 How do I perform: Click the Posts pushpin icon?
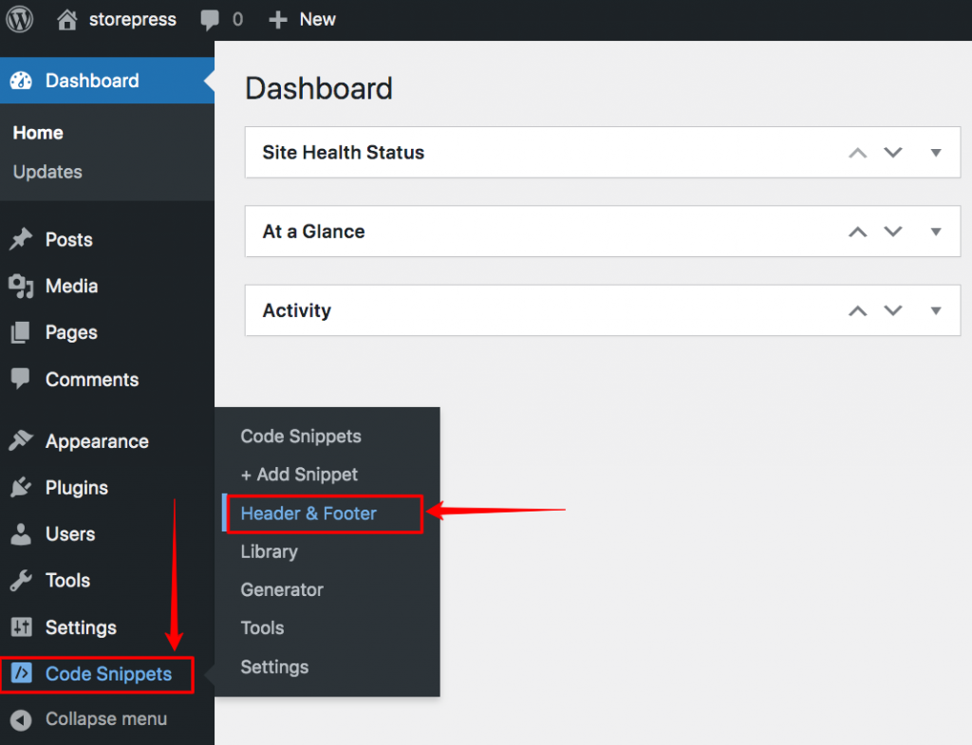tap(20, 239)
